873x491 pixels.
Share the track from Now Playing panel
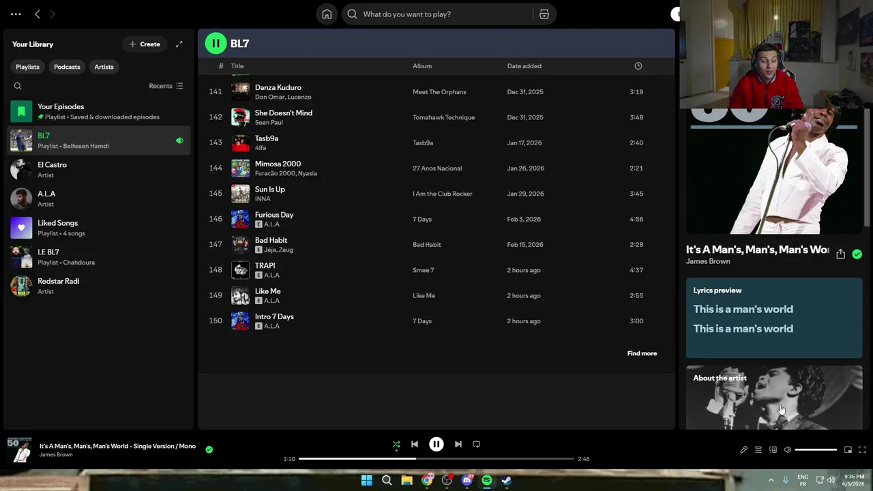pos(840,254)
